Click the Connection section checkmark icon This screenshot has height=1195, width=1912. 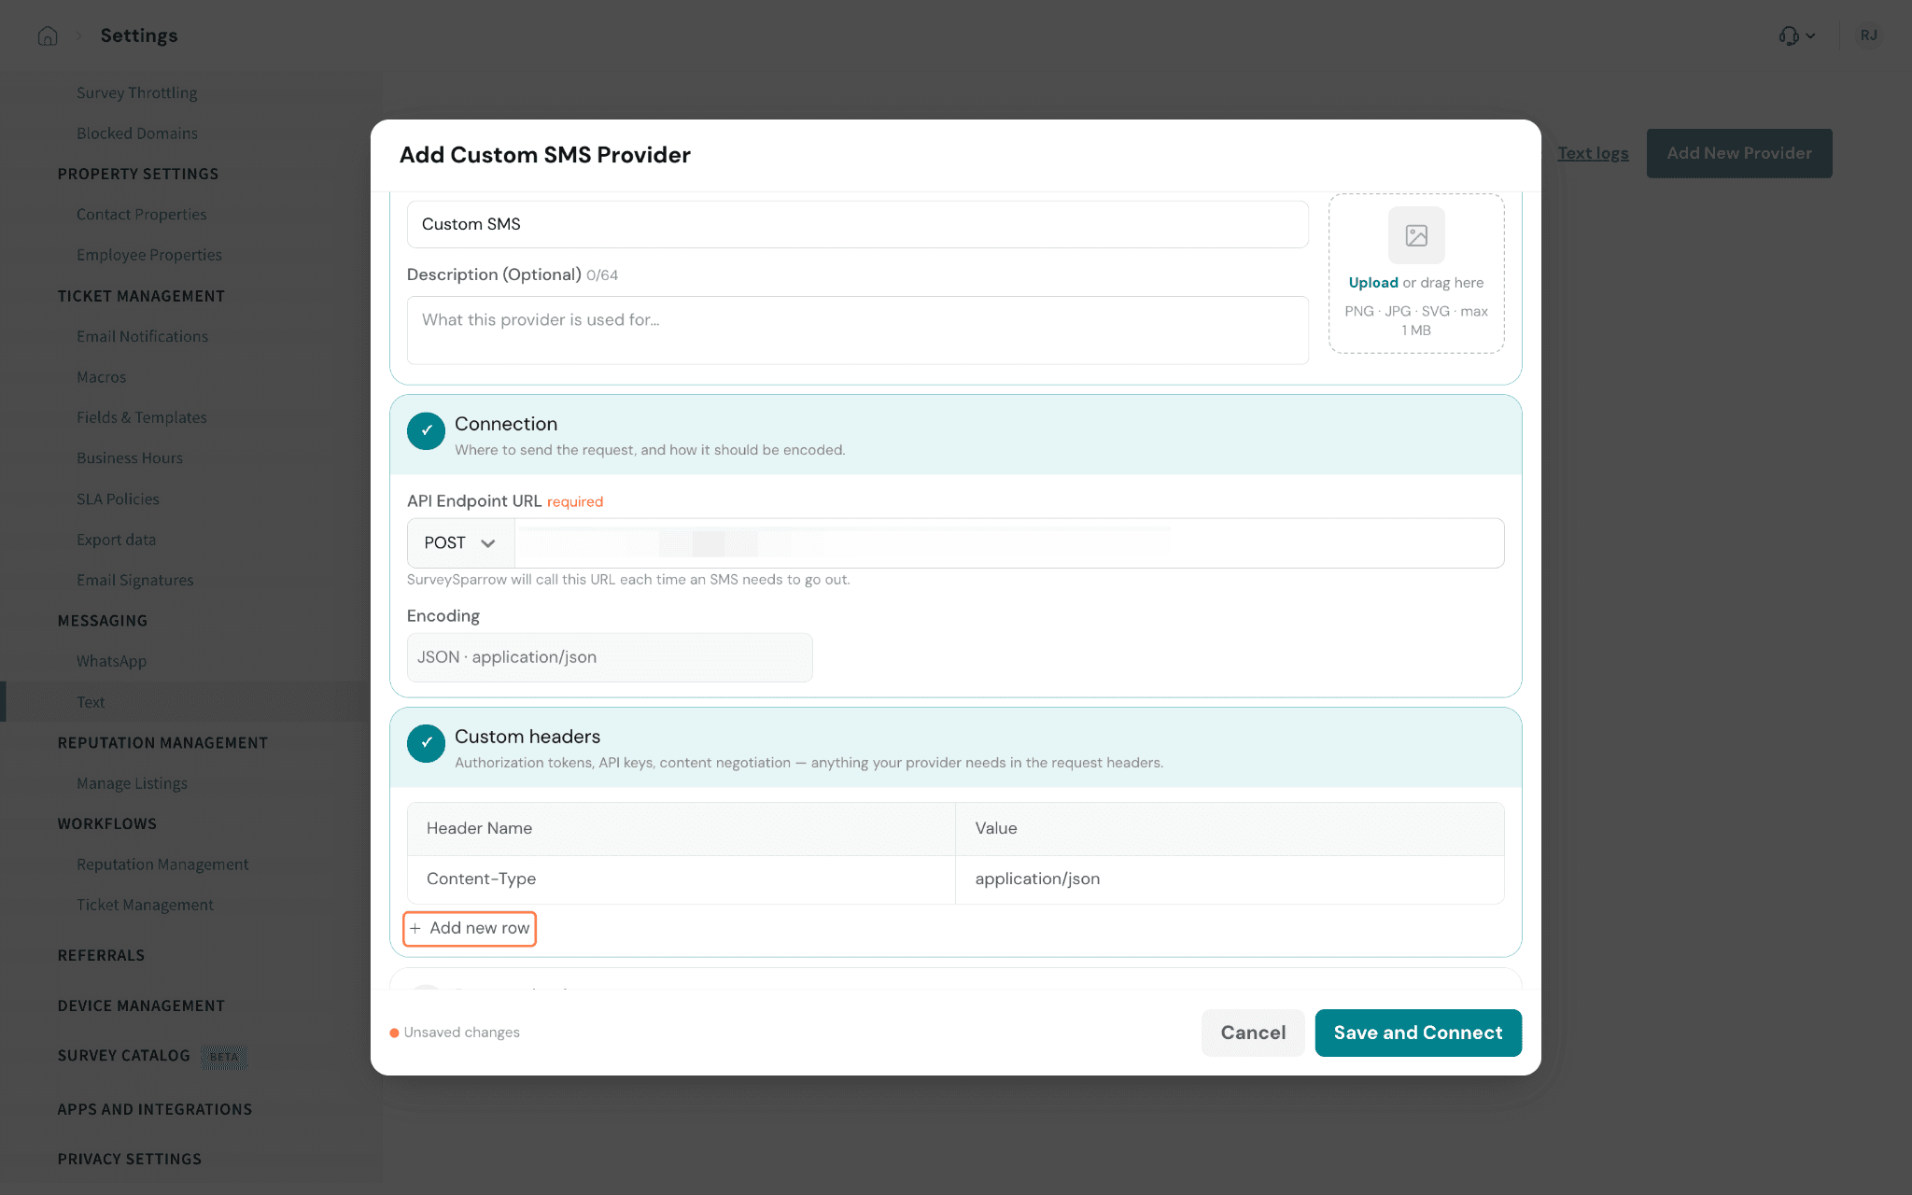pos(426,430)
